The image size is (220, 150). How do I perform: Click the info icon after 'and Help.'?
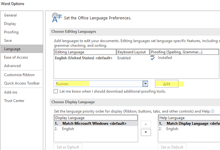[x=213, y=111]
